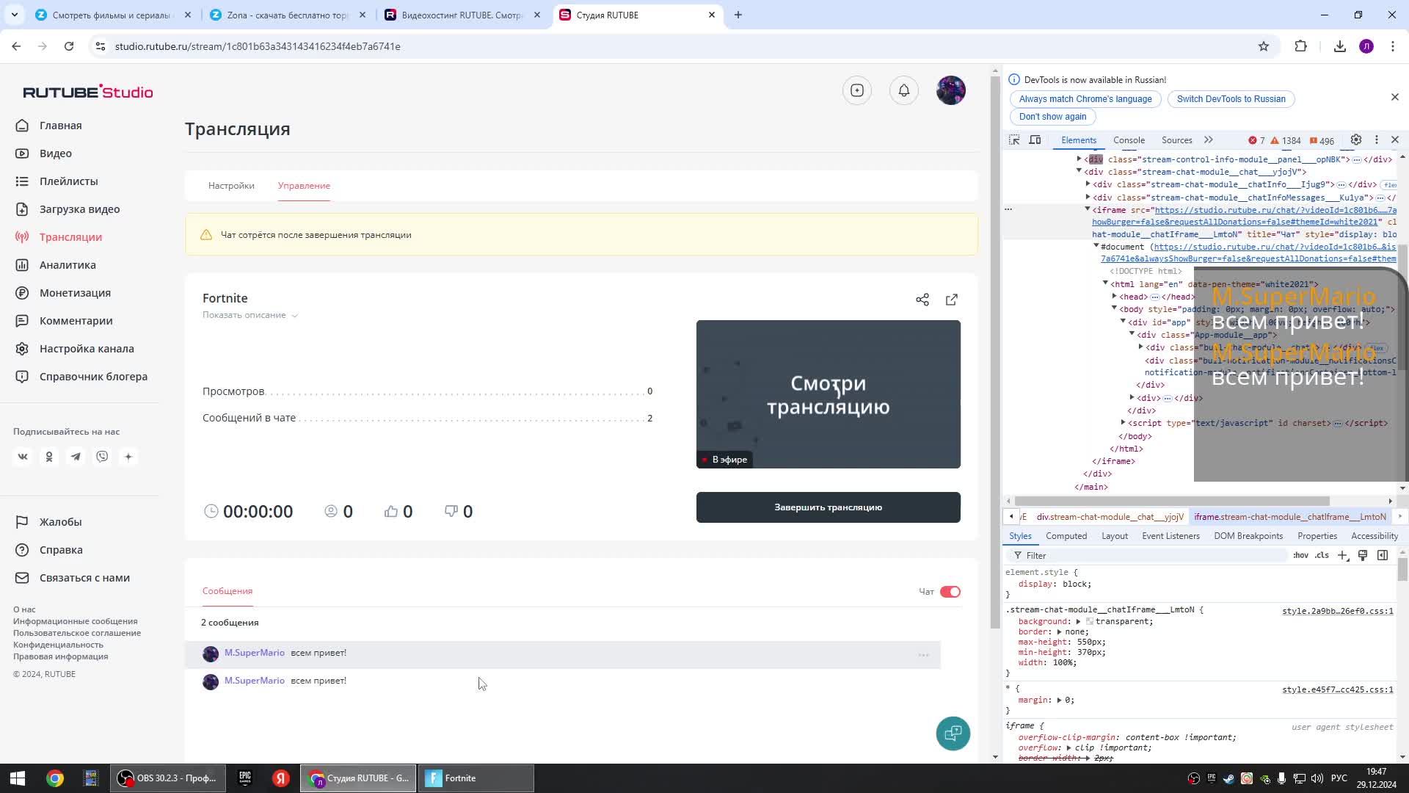Click the Telegram social icon
The width and height of the screenshot is (1409, 793).
coord(76,457)
